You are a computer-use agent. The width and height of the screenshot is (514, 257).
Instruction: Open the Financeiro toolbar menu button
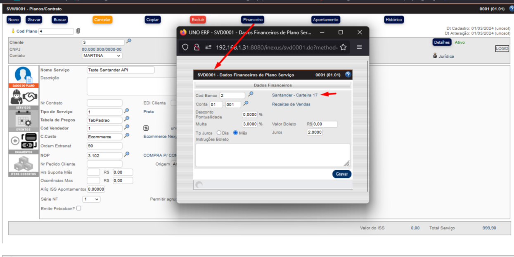pos(252,20)
